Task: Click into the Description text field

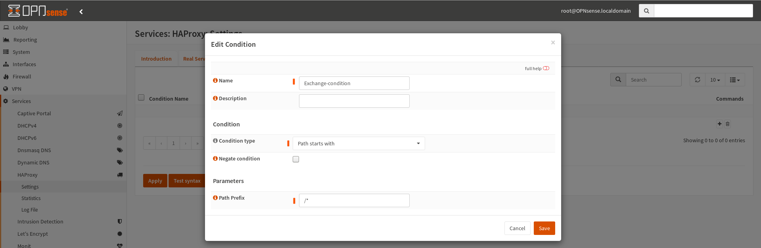Action: 354,101
